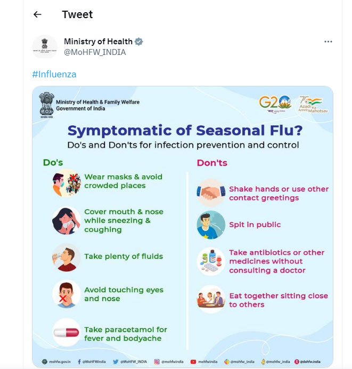Screen dimensions: 352x369
Task: Click the blue verified badge
Action: point(138,42)
